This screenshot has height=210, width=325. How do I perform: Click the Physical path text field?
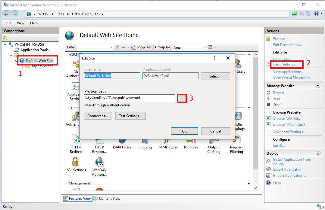pyautogui.click(x=129, y=98)
